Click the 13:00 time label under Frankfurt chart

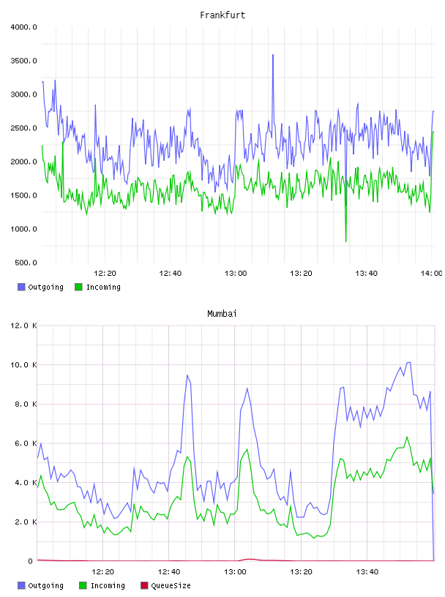tap(236, 274)
